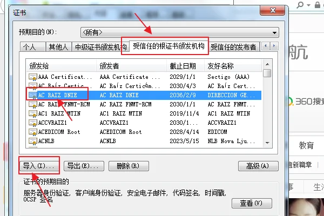The height and width of the screenshot is (216, 324).
Task: Switch to the 其他人 tab
Action: [59, 47]
